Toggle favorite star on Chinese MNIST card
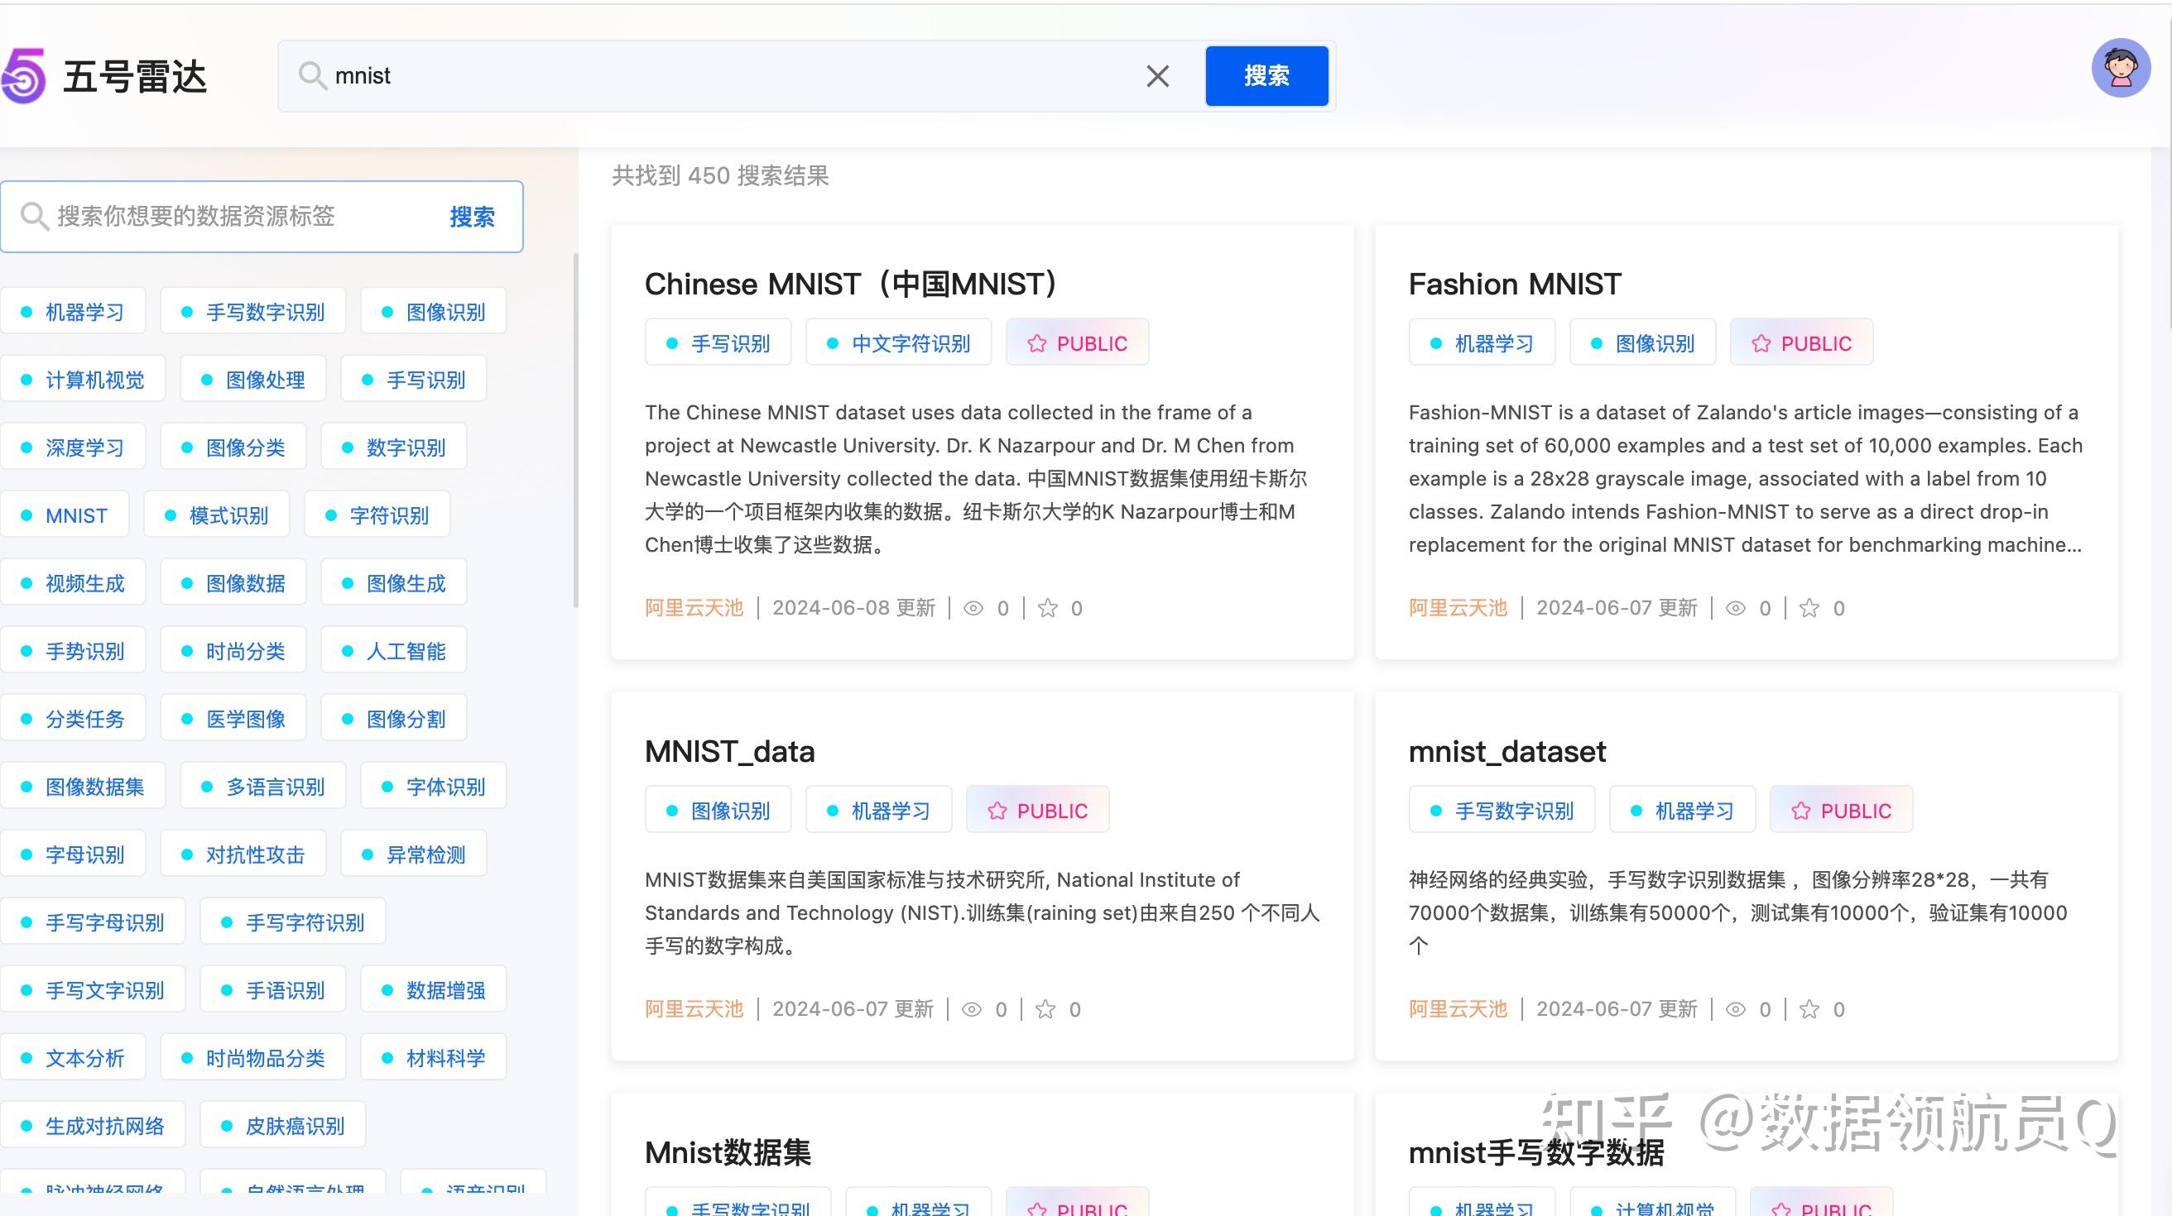This screenshot has height=1216, width=2172. tap(1045, 607)
